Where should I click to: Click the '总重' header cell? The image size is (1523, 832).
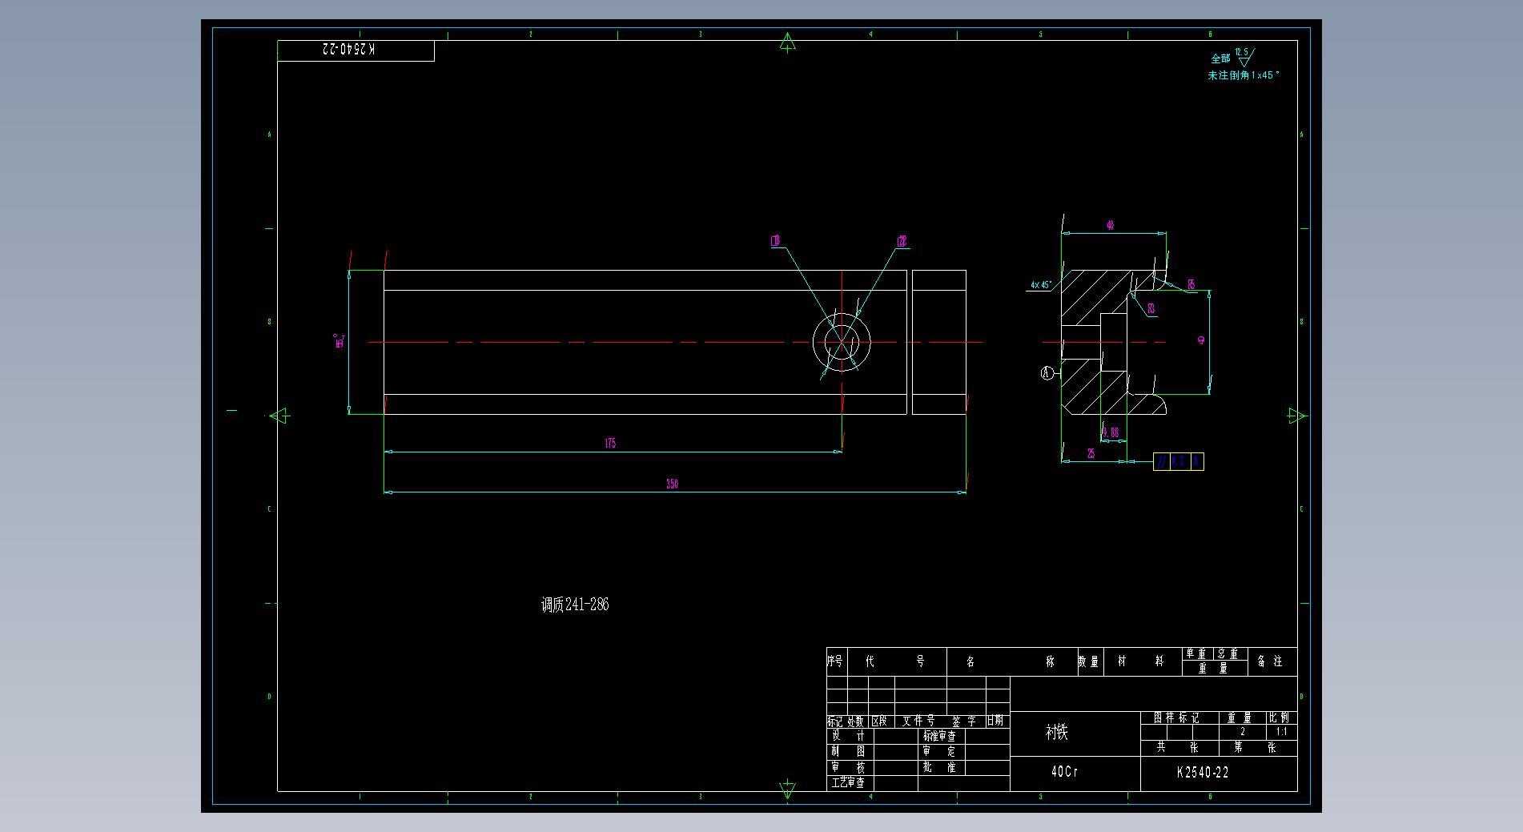pyautogui.click(x=1228, y=654)
